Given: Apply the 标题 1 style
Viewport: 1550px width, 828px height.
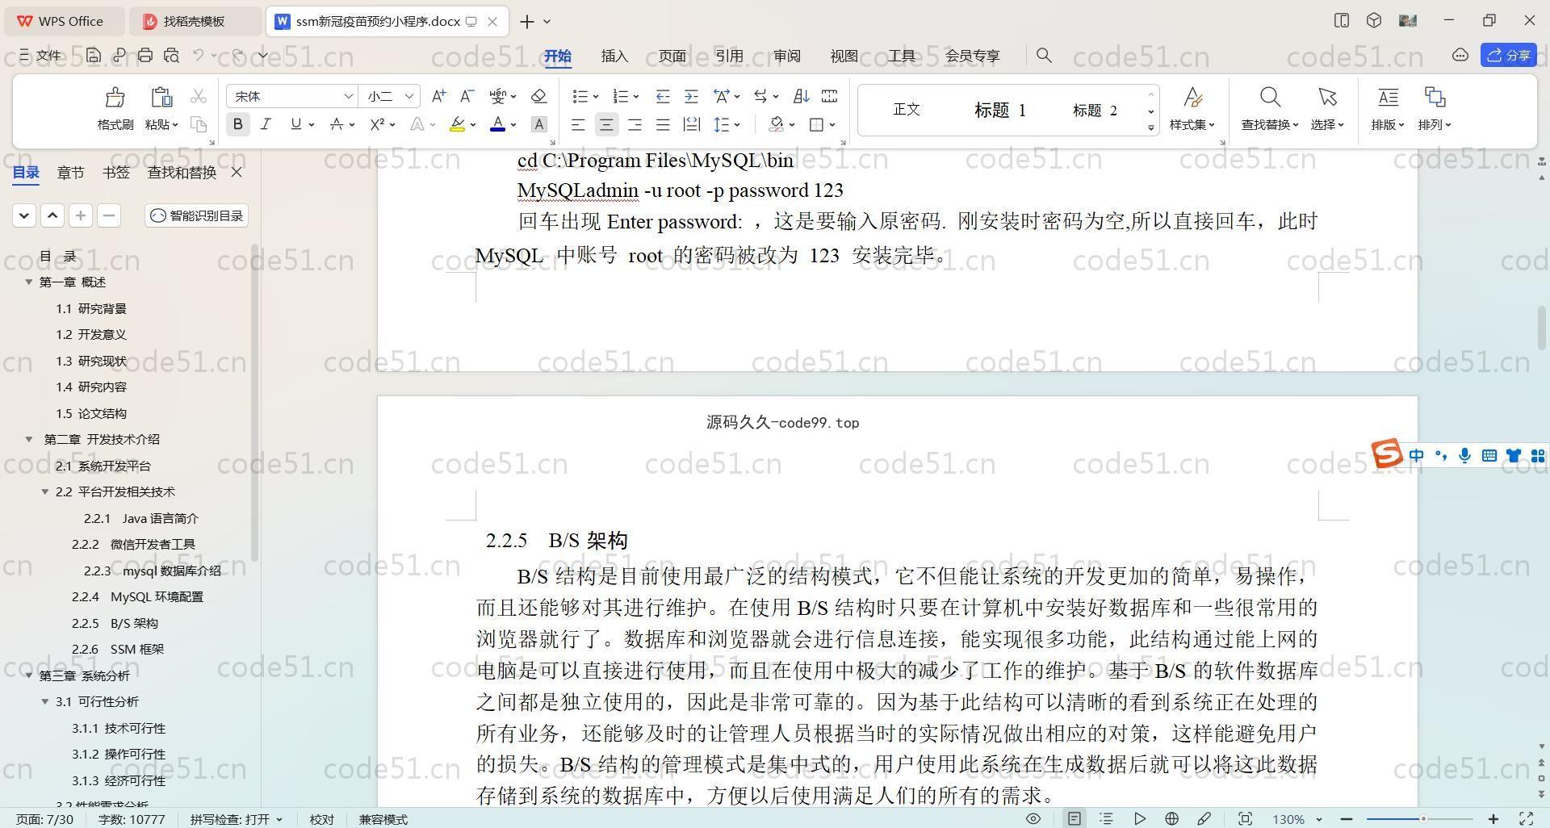Looking at the screenshot, I should [x=999, y=110].
